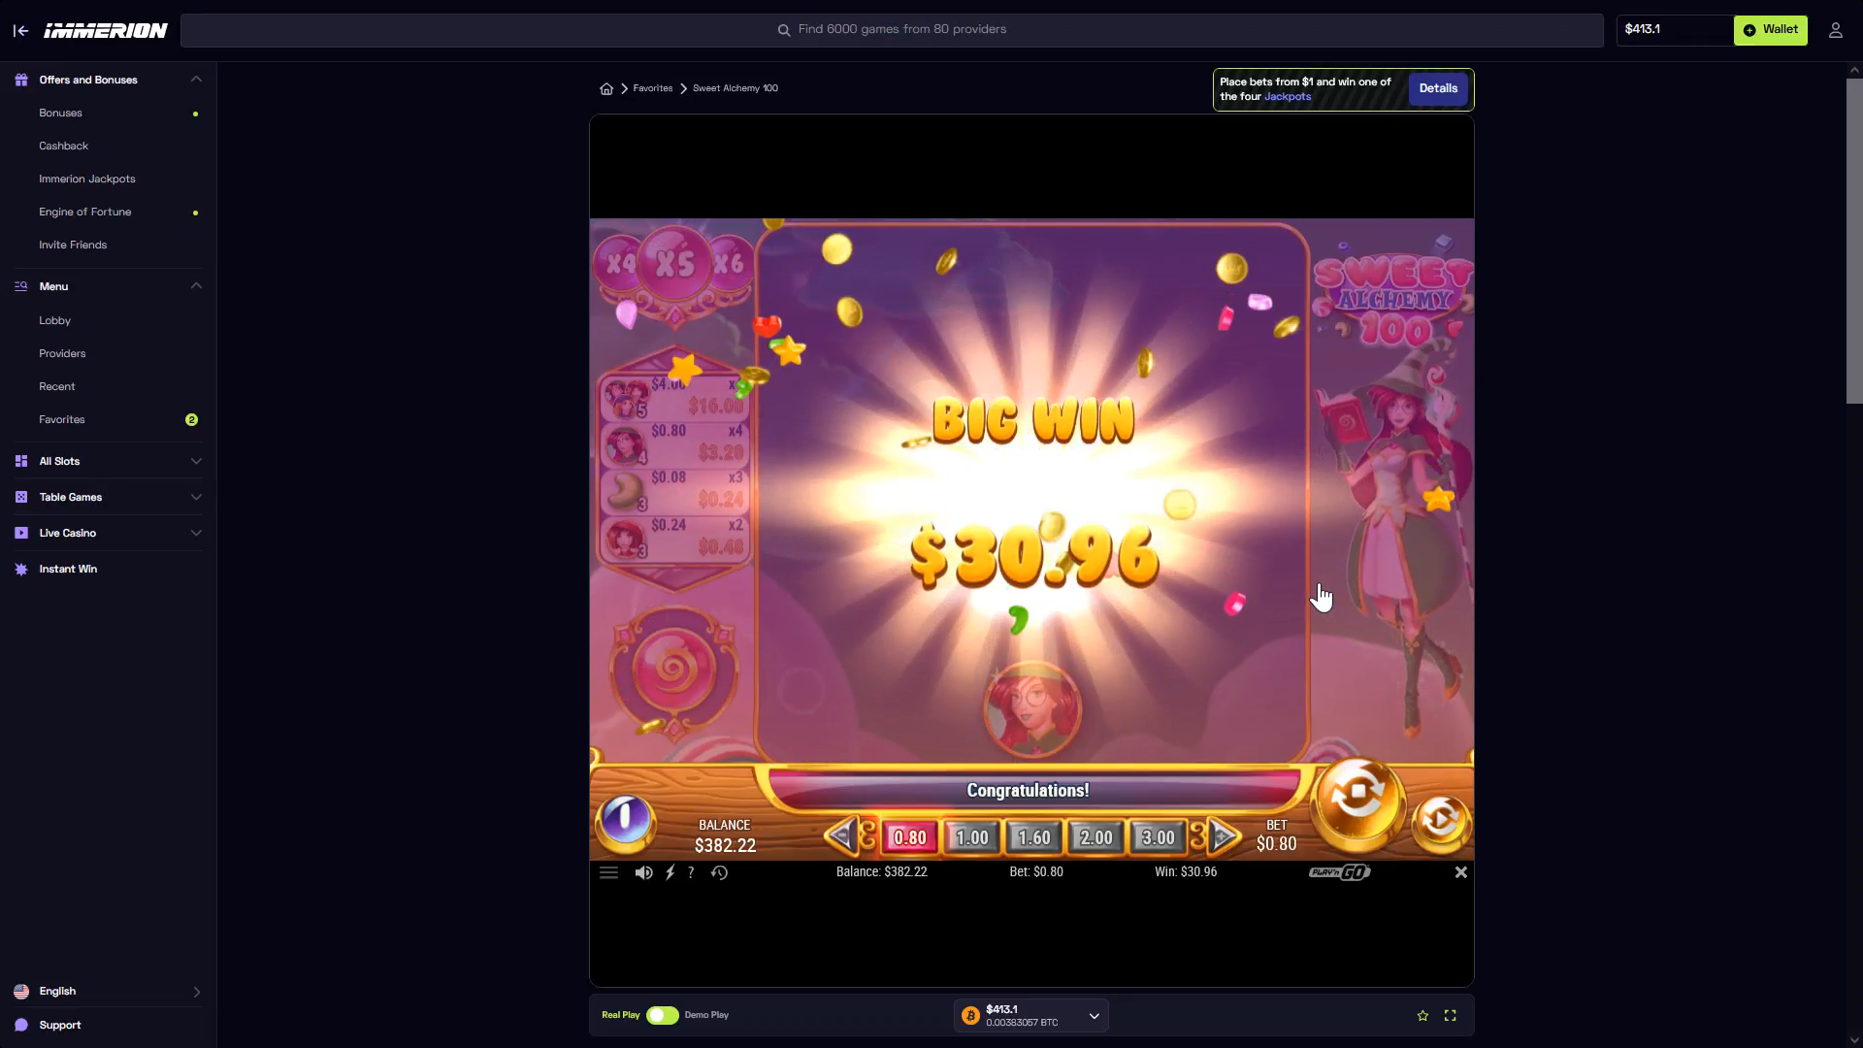Open the Providers page
1863x1048 pixels.
62,353
